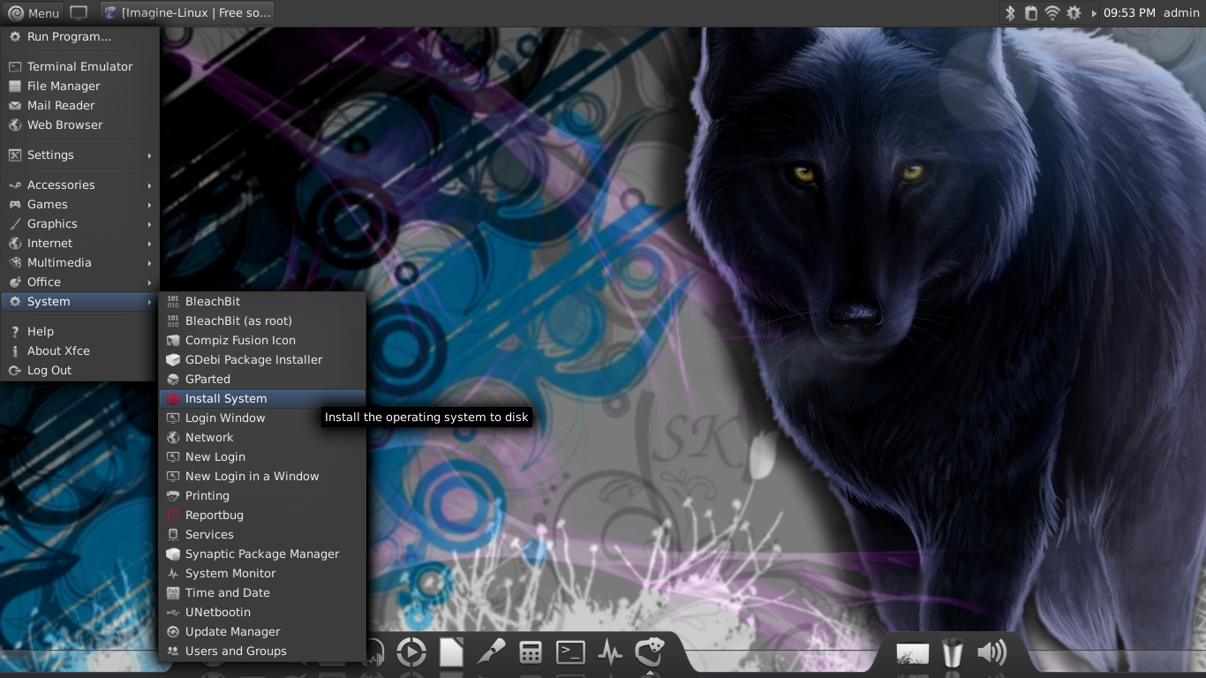The width and height of the screenshot is (1206, 678).
Task: Launch the terminal from the dock
Action: point(570,652)
